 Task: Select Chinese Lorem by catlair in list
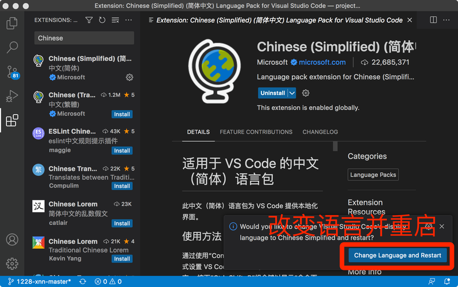pyautogui.click(x=82, y=214)
